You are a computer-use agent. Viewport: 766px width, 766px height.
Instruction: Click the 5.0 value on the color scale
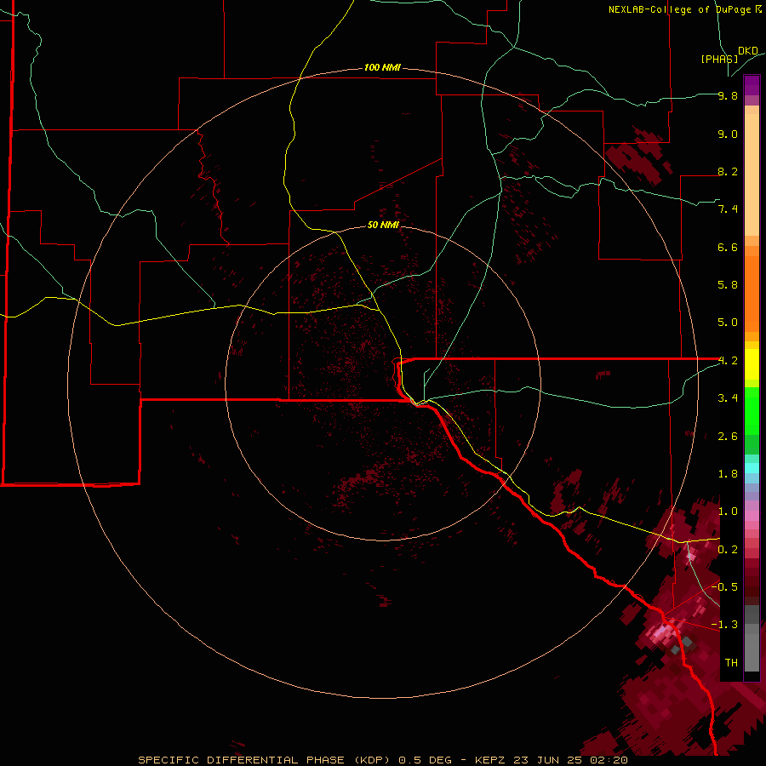(728, 323)
